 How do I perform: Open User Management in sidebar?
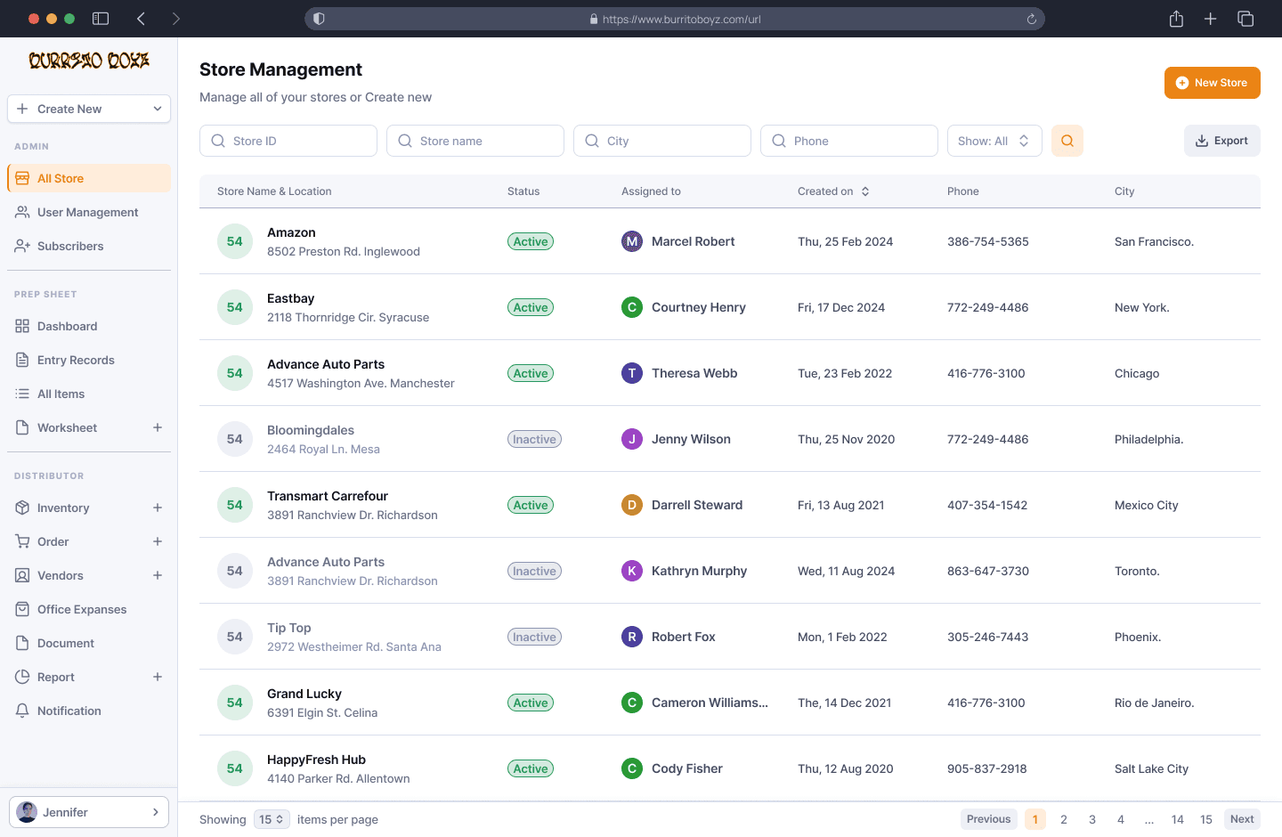pyautogui.click(x=89, y=212)
